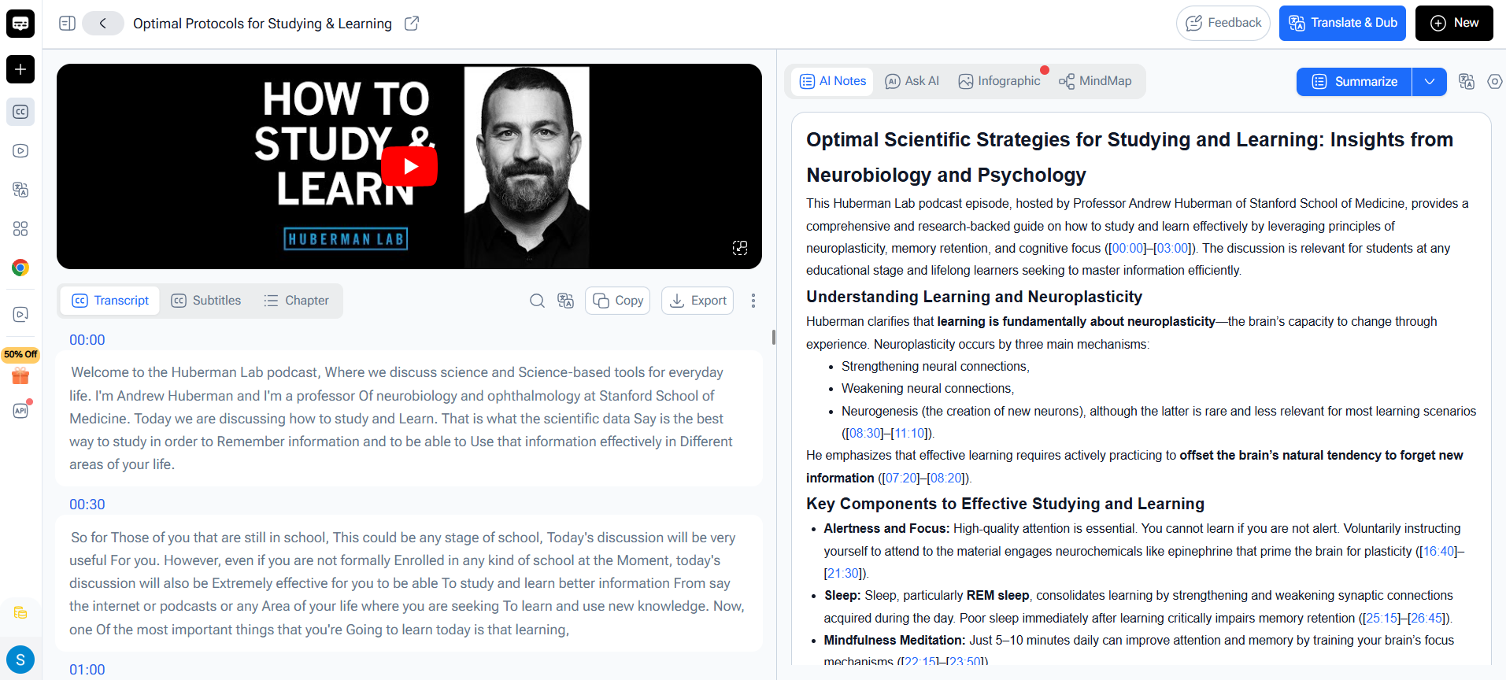Click the 'Weakening neural connections,' bullet
1506x680 pixels.
(928, 389)
